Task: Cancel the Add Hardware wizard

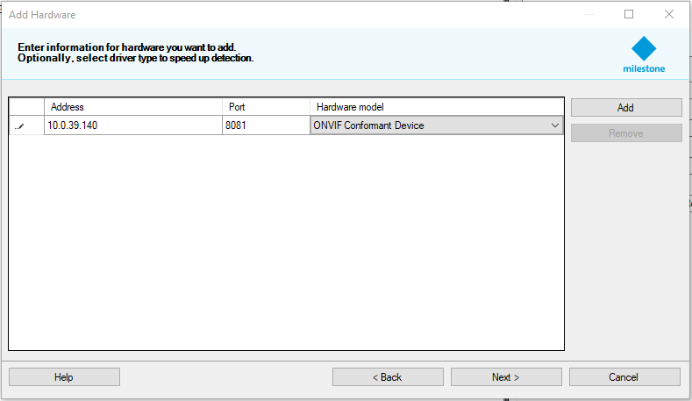Action: [624, 376]
